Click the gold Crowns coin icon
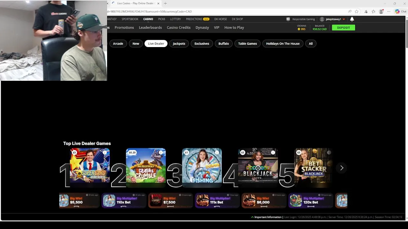 tap(299, 29)
